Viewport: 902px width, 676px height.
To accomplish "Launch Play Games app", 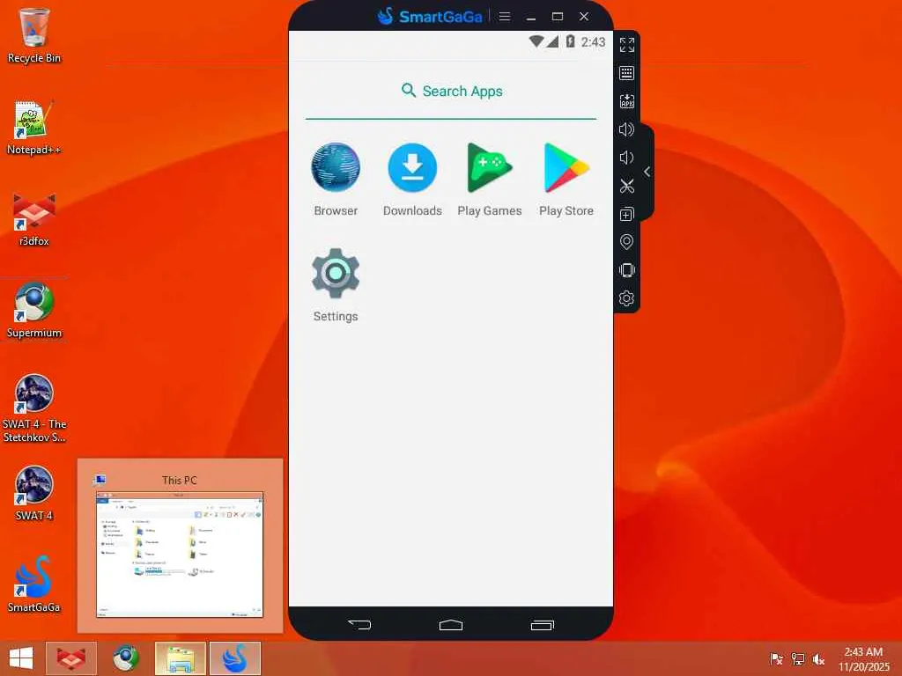I will coord(490,179).
